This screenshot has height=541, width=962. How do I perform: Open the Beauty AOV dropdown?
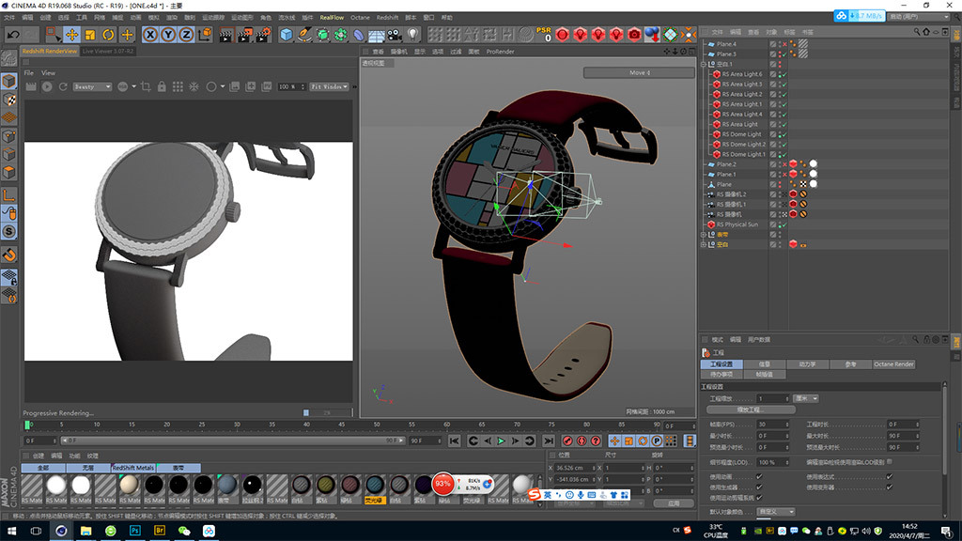point(93,87)
